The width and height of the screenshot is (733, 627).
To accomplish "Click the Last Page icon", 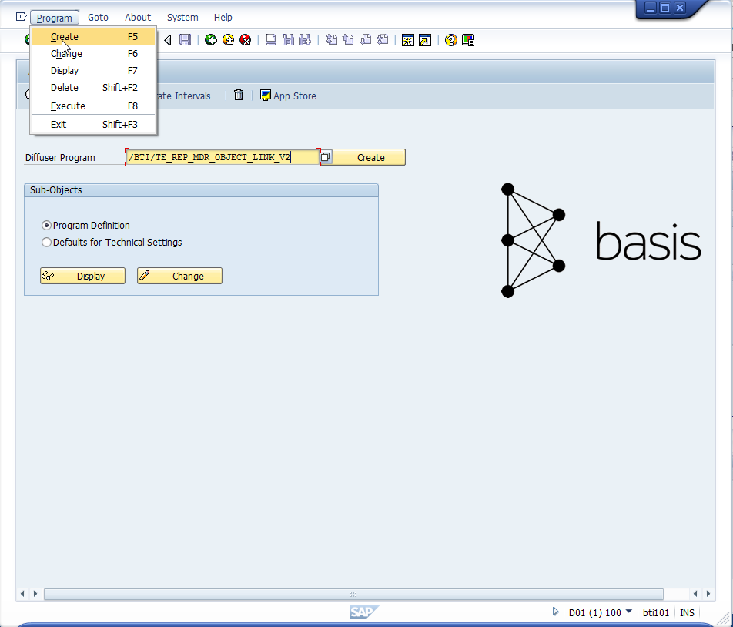I will click(x=383, y=40).
